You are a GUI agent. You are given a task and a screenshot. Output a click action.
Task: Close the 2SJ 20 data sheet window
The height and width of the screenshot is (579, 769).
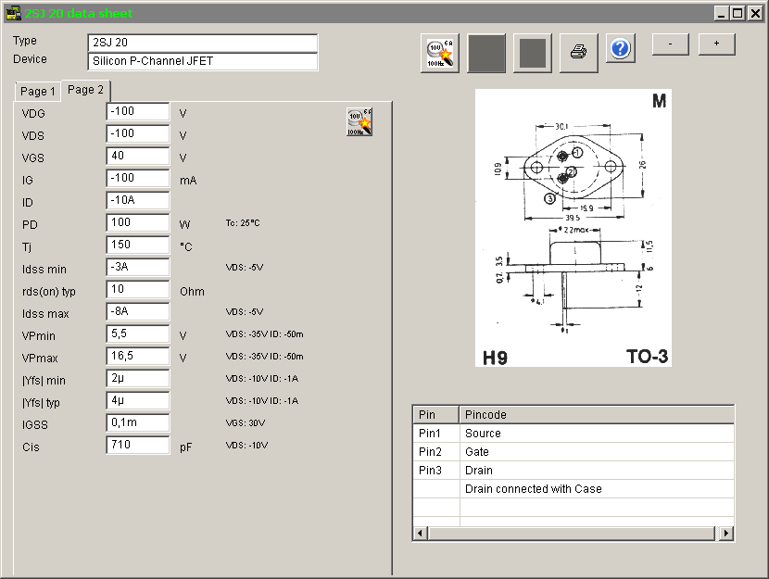755,13
